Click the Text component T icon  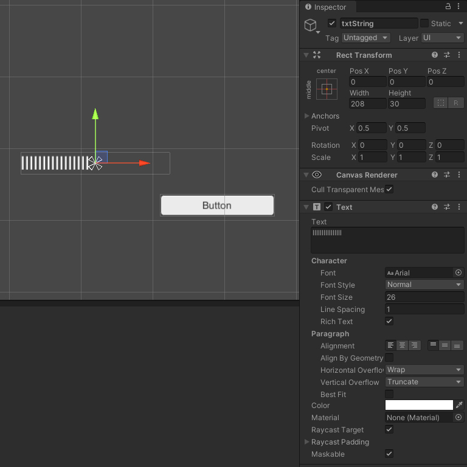pyautogui.click(x=317, y=207)
